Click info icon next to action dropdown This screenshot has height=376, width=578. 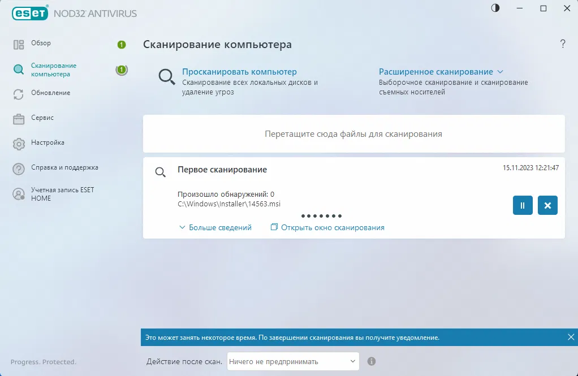(372, 361)
